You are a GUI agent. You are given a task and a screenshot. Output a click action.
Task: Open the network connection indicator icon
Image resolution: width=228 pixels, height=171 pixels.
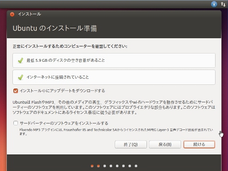223,4
